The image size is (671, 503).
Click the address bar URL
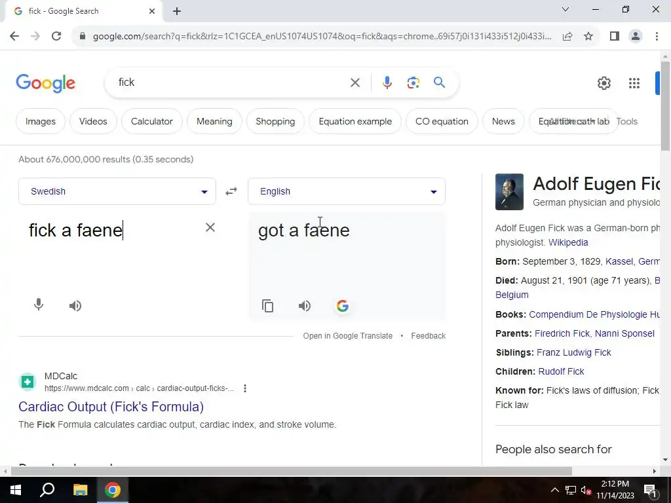(x=322, y=37)
